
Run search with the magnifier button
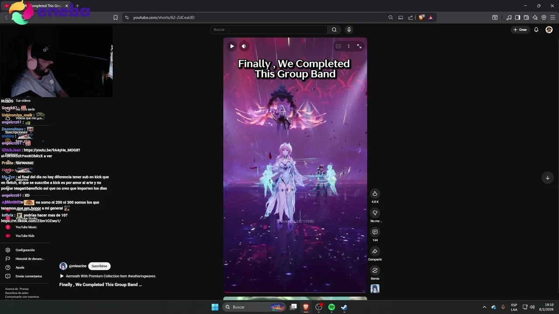pyautogui.click(x=334, y=30)
